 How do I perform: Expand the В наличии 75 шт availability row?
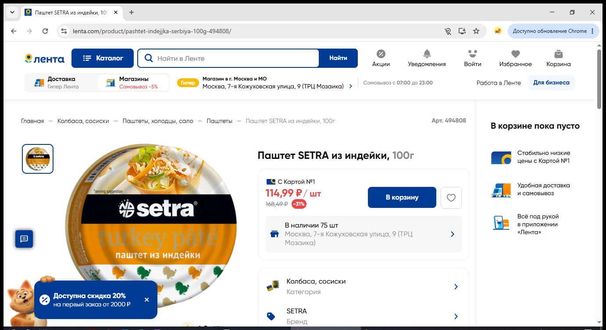click(x=364, y=234)
